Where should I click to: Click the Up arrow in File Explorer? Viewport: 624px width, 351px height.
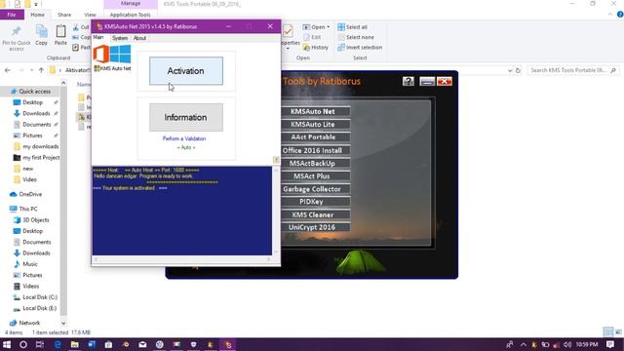click(x=41, y=70)
